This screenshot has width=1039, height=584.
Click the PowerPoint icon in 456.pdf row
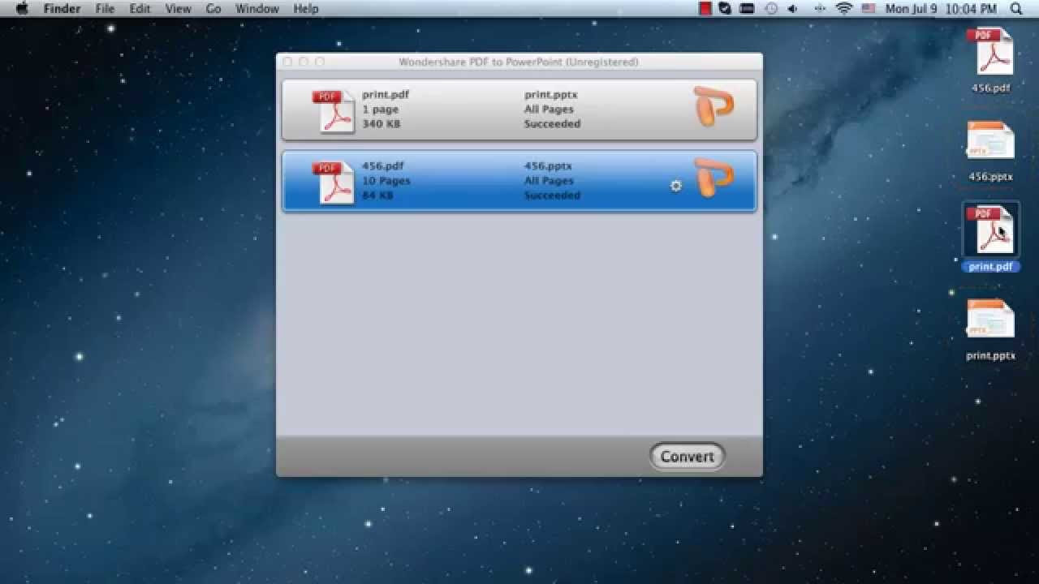click(x=714, y=178)
